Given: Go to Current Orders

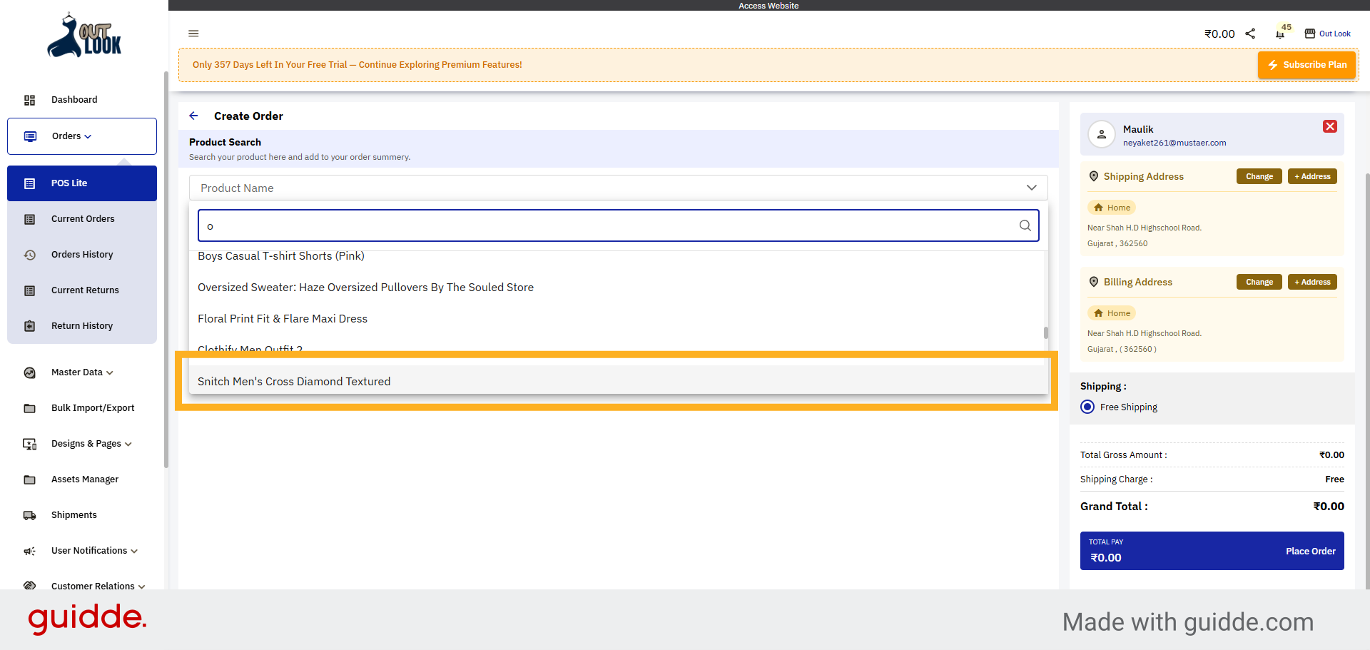Looking at the screenshot, I should [83, 219].
